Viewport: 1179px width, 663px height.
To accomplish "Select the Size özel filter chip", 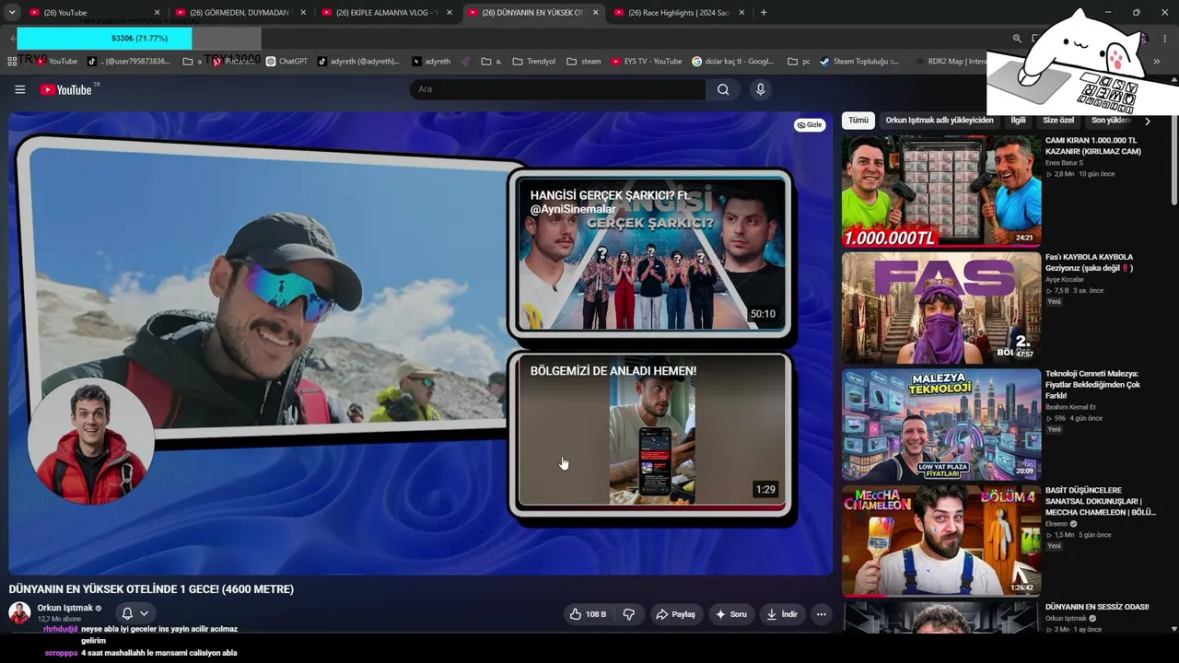I will coord(1058,121).
